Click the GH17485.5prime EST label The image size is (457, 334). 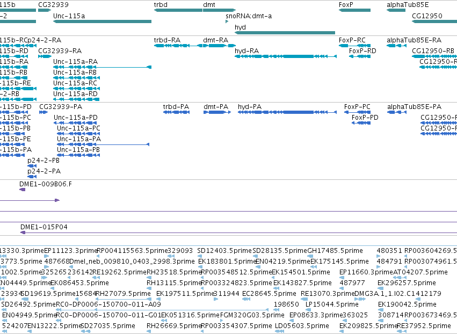[335, 251]
